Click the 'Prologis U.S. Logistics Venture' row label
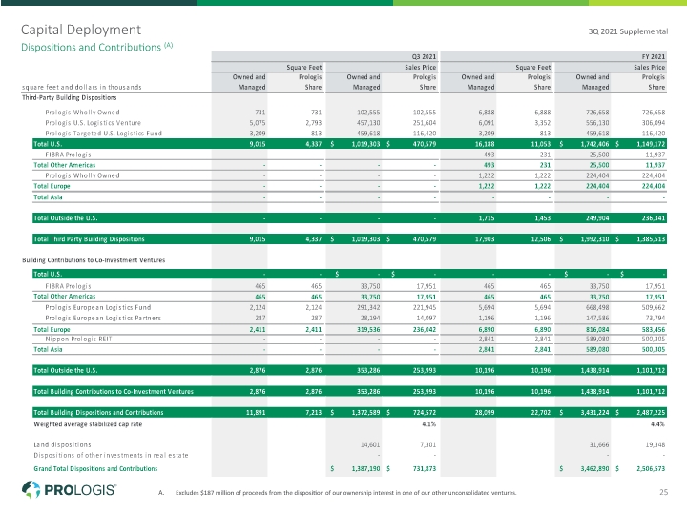This screenshot has width=687, height=515. (93, 123)
